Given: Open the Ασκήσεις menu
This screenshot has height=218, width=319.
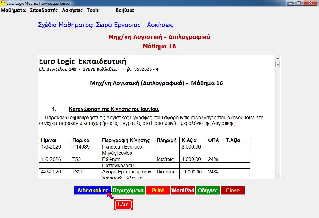Looking at the screenshot, I should [x=72, y=10].
